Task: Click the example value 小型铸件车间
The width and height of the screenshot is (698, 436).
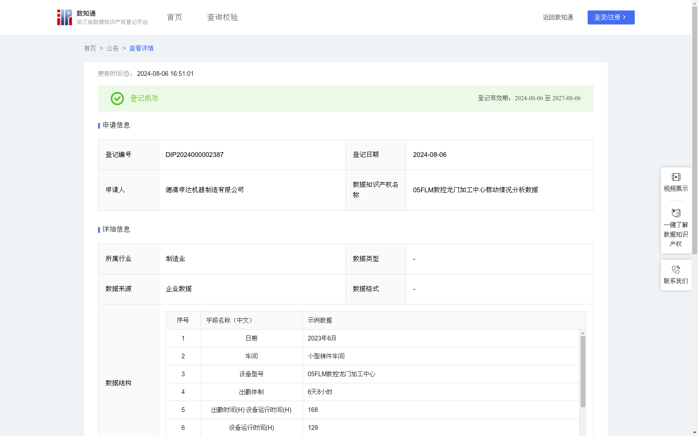Action: (x=326, y=356)
